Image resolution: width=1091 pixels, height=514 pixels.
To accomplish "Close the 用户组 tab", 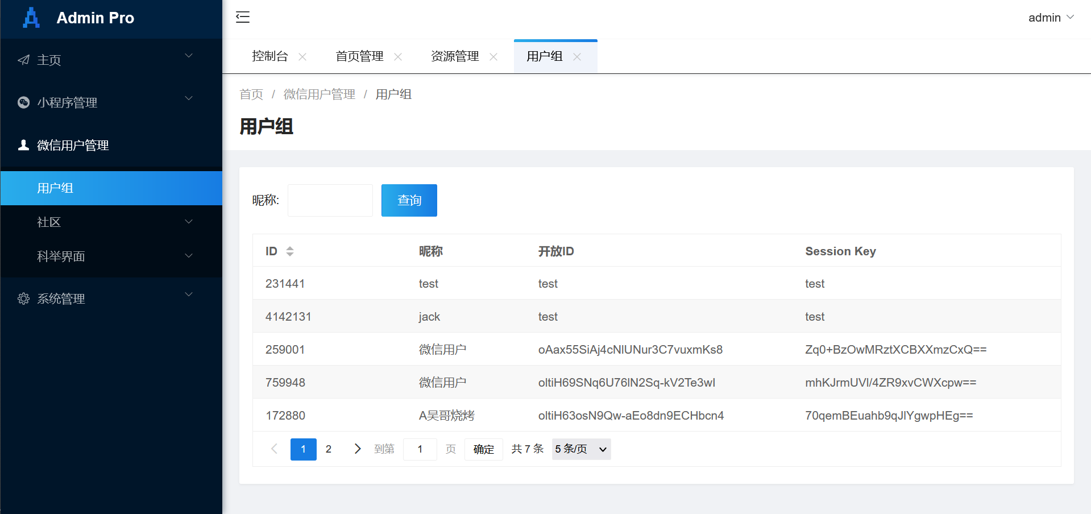I will pyautogui.click(x=577, y=56).
